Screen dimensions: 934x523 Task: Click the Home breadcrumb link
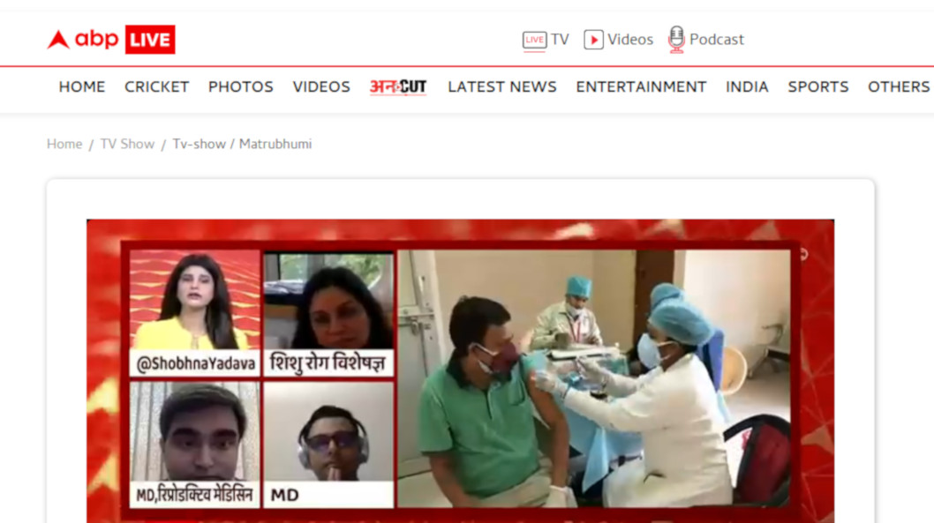coord(64,144)
